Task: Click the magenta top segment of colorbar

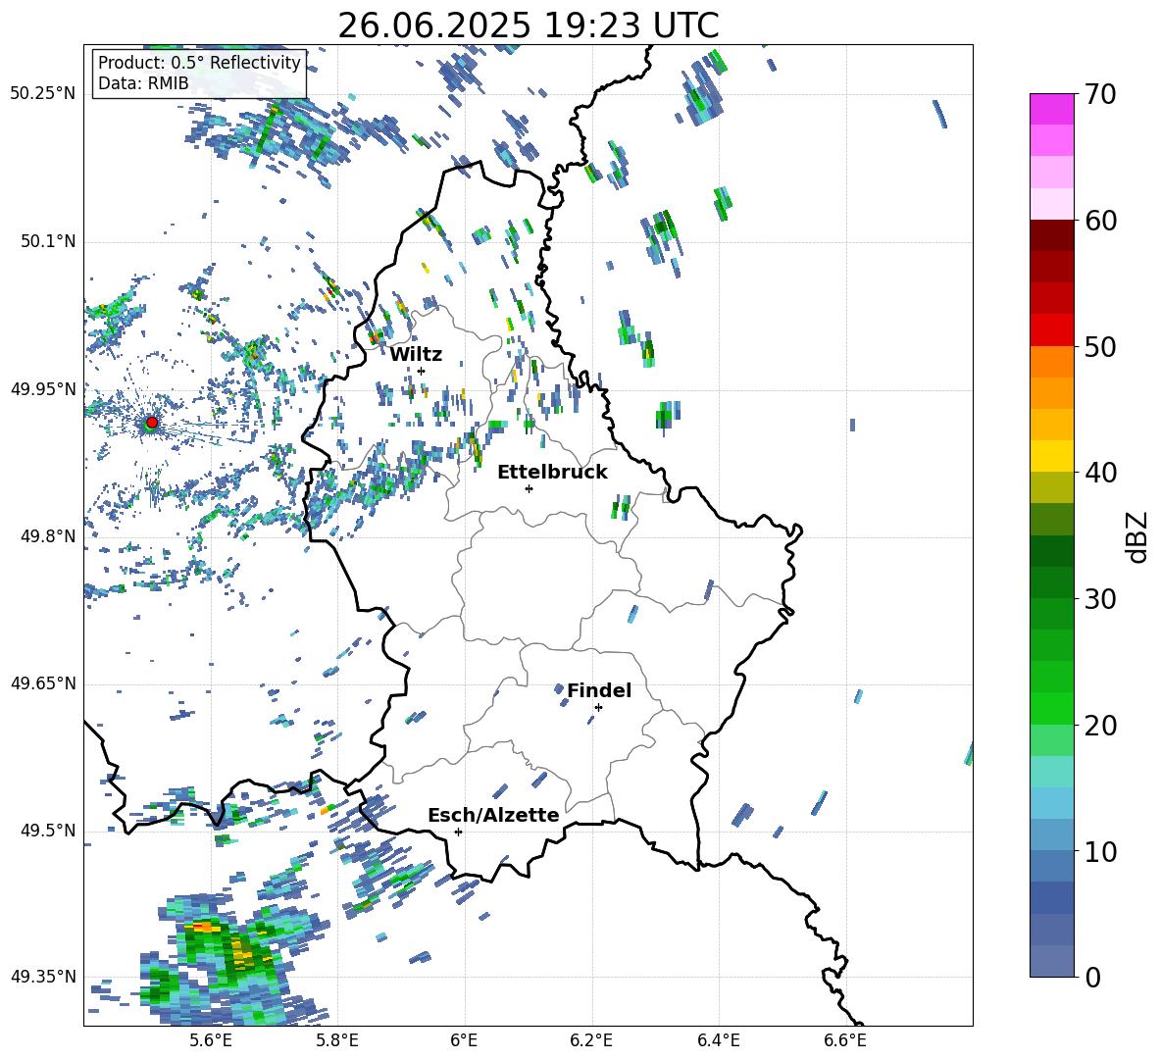Action: coord(1051,109)
